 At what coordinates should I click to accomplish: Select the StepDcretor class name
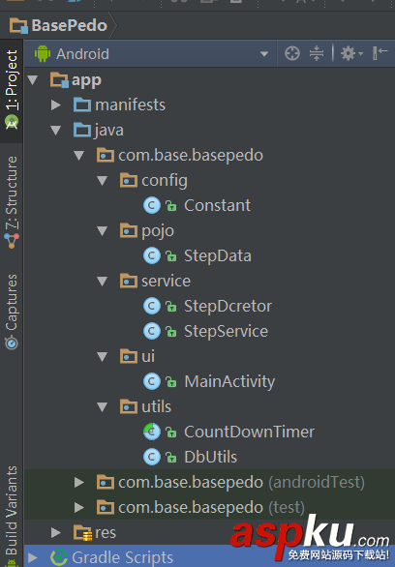pyautogui.click(x=228, y=306)
